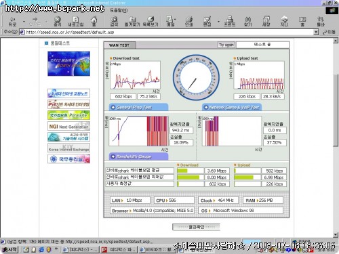
Task: Open the 도움말 Help menu
Action: [x=119, y=10]
